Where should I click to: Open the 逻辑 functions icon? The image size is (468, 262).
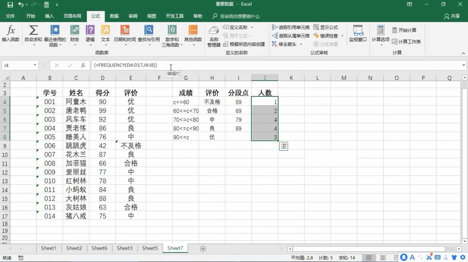(x=90, y=30)
